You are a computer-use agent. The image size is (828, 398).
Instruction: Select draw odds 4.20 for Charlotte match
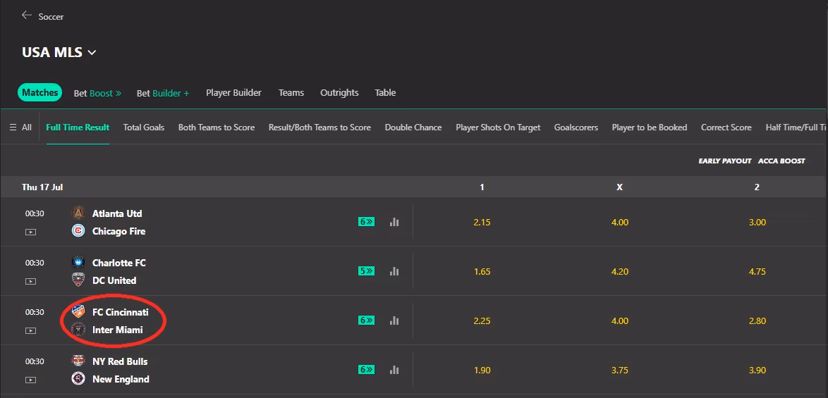pos(620,271)
